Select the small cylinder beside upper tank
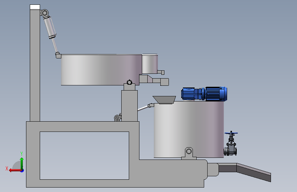The height and width of the screenshot is (192, 297). tap(150, 64)
